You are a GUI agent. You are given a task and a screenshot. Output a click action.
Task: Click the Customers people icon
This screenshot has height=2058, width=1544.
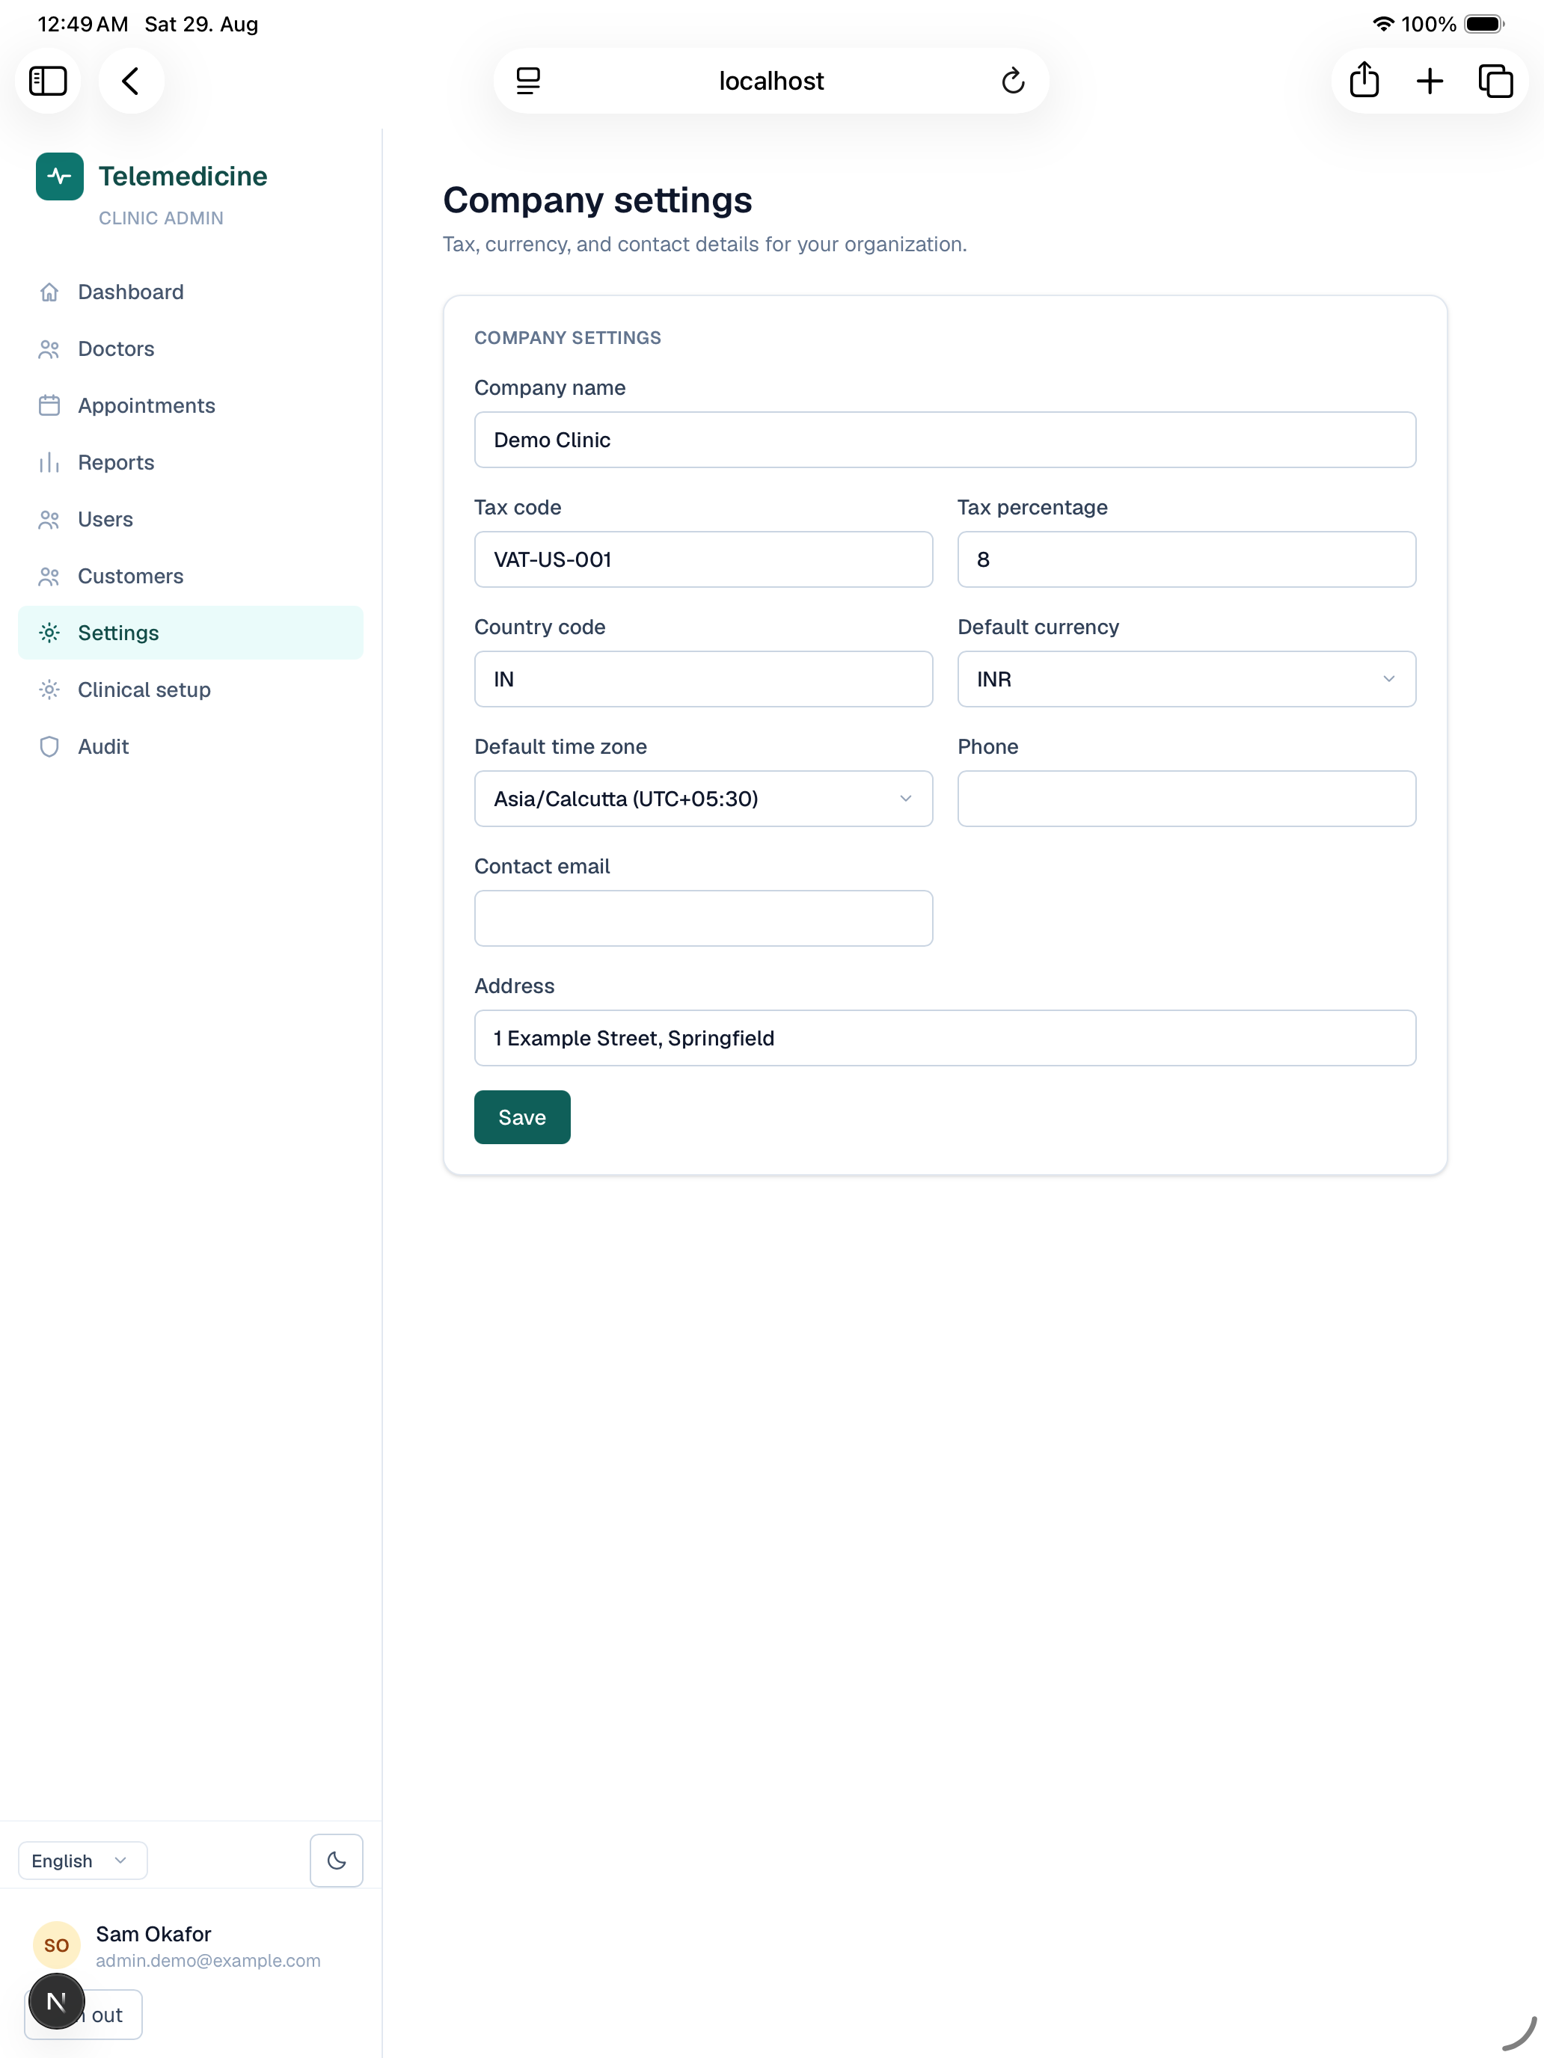49,577
